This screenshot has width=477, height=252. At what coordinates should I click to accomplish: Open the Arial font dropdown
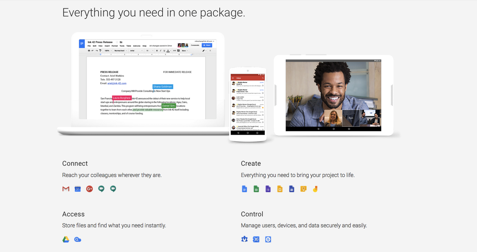coord(136,51)
